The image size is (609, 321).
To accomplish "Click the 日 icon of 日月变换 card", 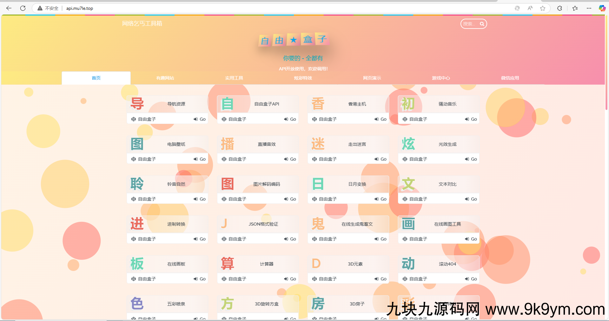I will tap(318, 184).
